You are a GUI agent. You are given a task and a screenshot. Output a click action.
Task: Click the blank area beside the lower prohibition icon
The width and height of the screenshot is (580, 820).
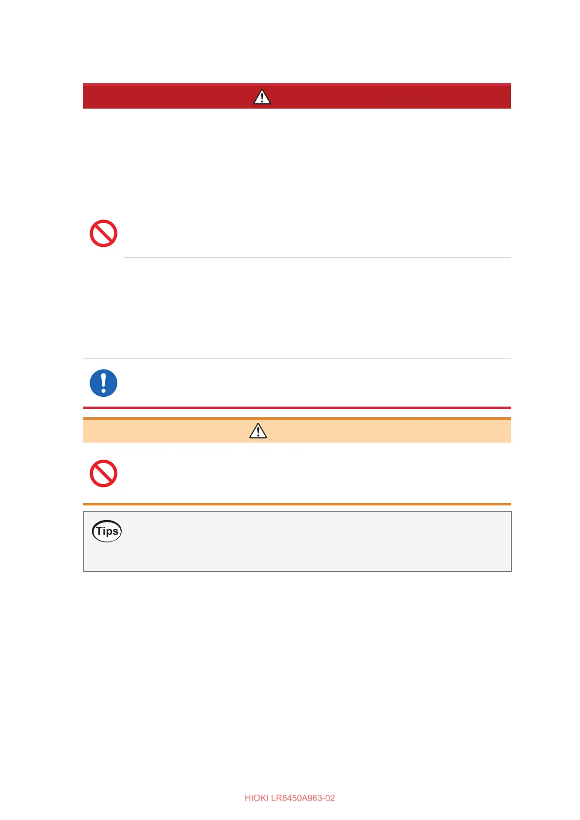[x=317, y=473]
